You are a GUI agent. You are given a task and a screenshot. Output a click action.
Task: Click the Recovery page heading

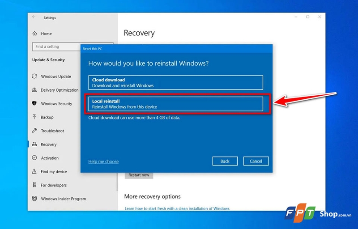[x=139, y=33]
